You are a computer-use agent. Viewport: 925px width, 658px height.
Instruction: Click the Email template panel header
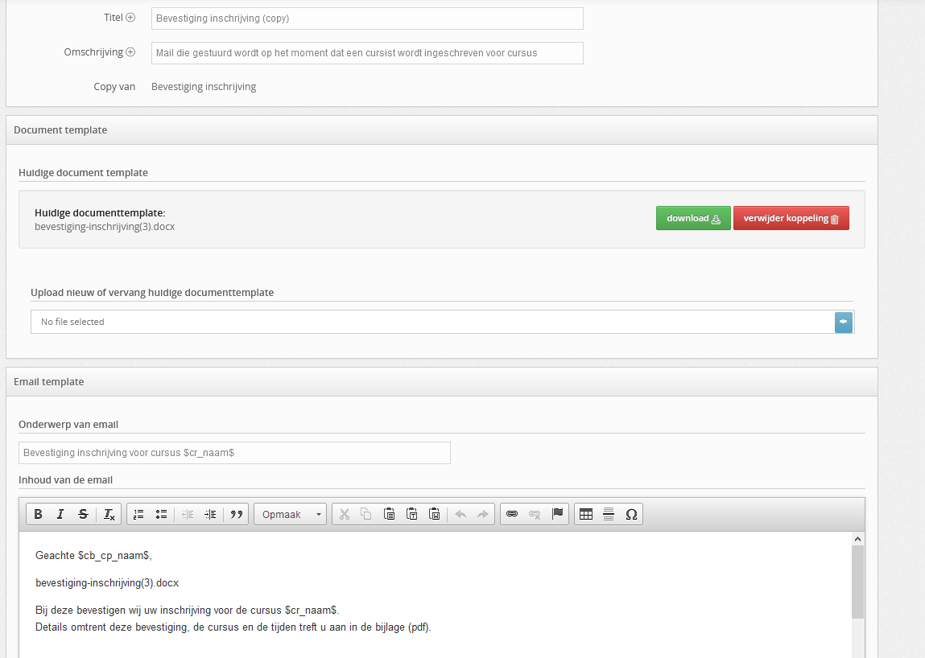pyautogui.click(x=442, y=382)
